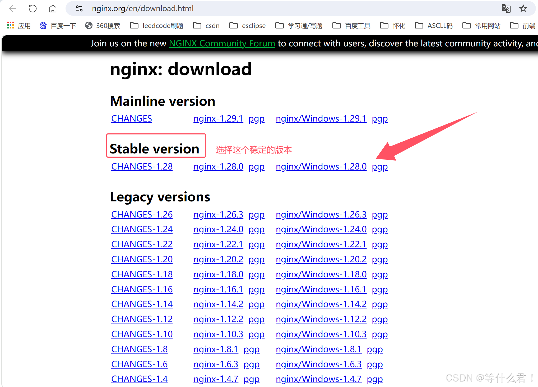Download nginx-1.26.3 source

point(218,215)
